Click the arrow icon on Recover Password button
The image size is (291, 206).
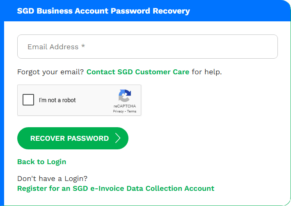(x=118, y=138)
